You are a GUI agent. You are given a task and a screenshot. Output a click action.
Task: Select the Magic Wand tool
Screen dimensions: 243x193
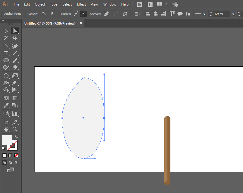coord(6,38)
